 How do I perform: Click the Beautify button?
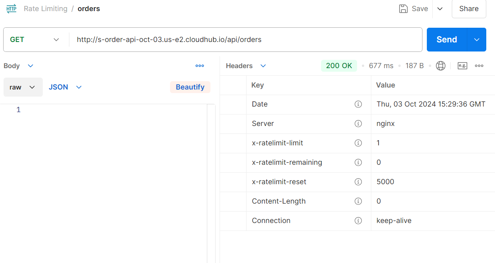(190, 87)
